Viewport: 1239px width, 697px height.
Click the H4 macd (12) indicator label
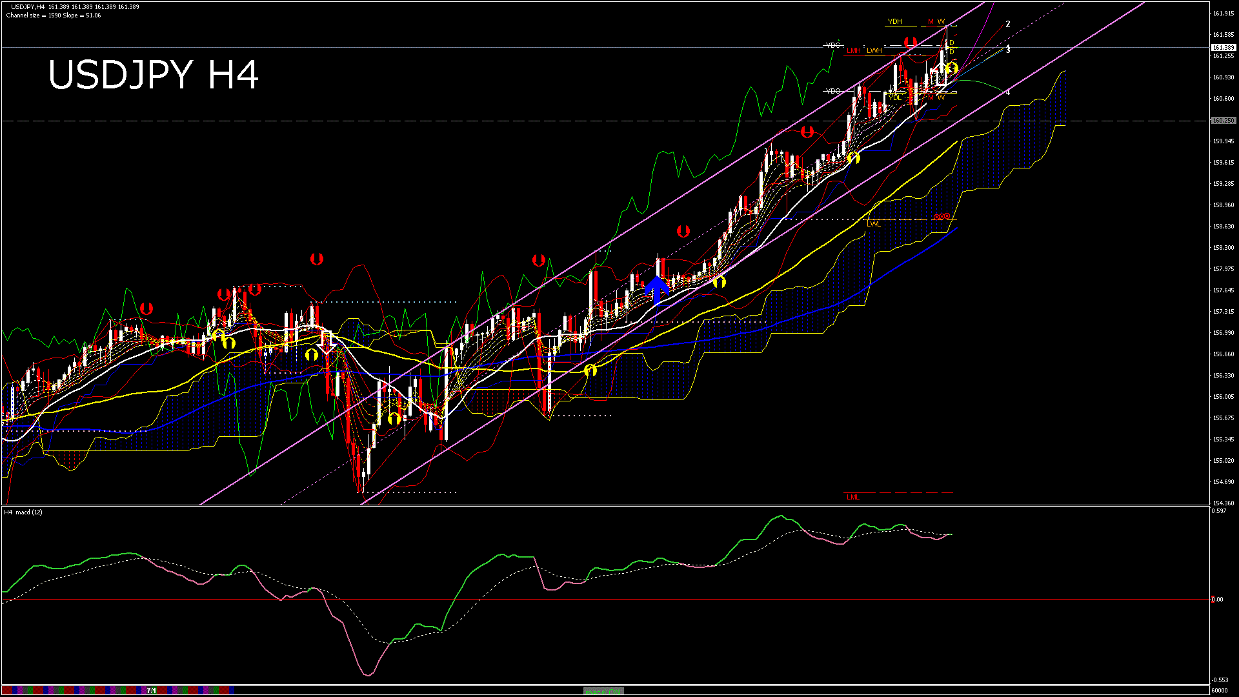point(24,512)
